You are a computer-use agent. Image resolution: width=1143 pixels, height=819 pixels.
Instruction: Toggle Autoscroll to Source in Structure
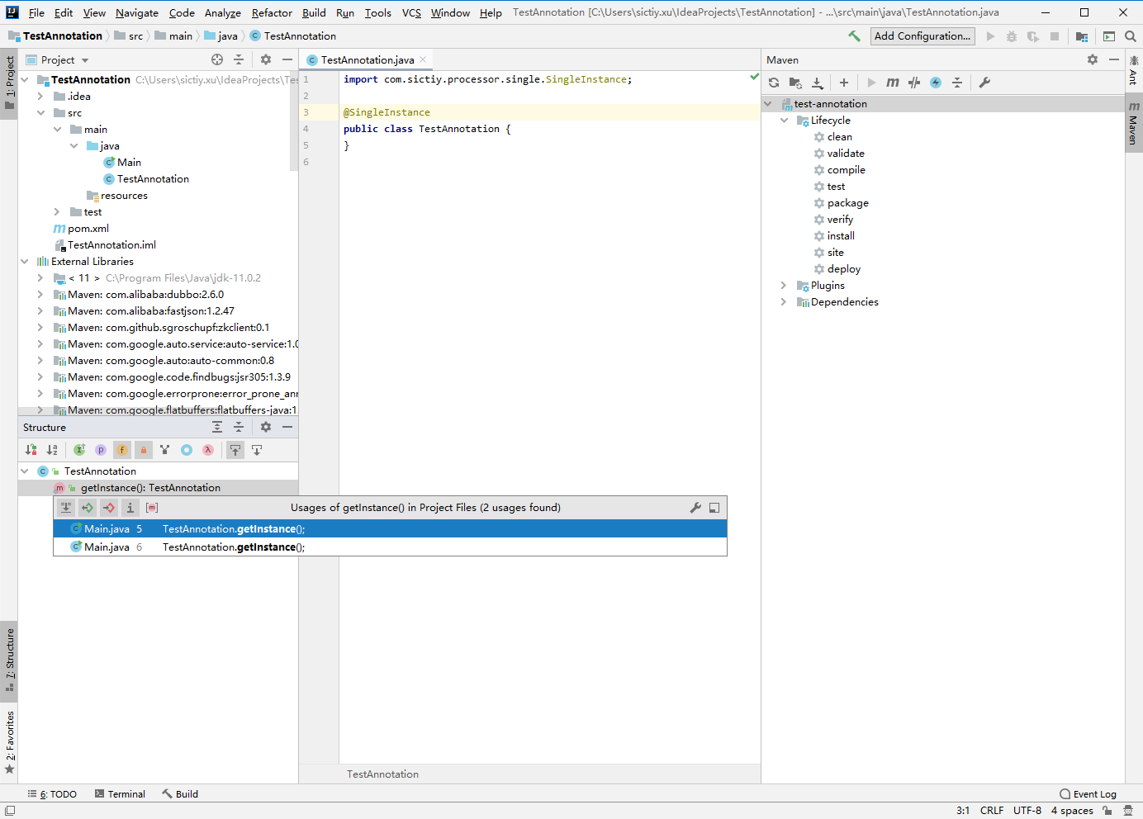(x=235, y=450)
